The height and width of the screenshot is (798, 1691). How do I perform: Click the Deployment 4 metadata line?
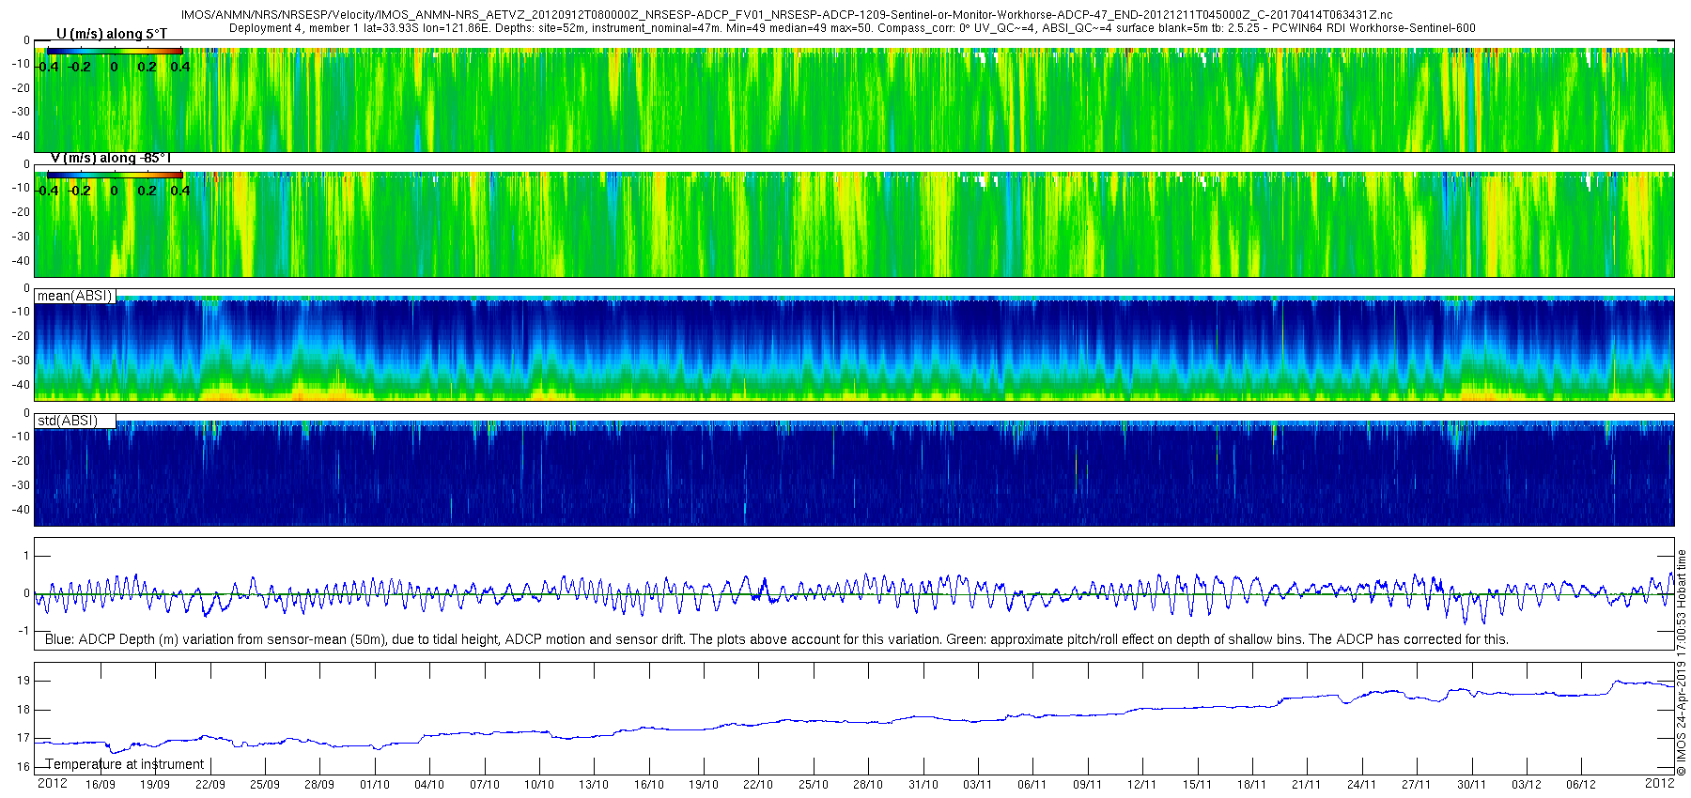click(852, 28)
